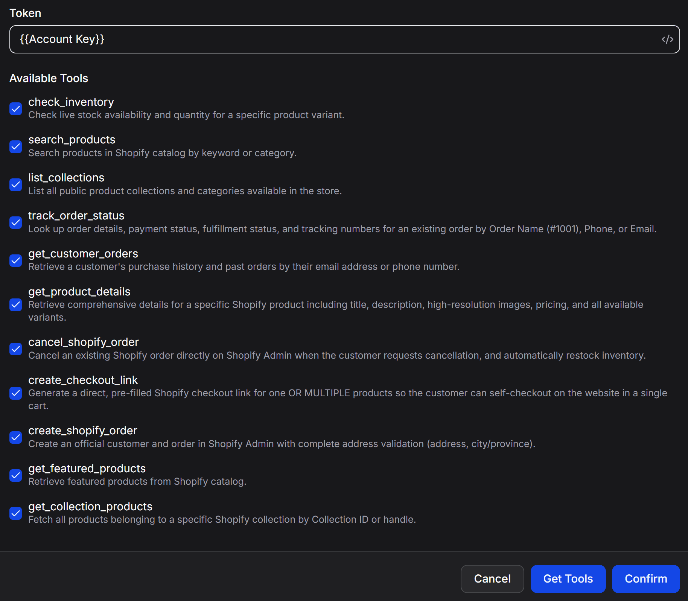Click the Cancel button

[x=492, y=579]
